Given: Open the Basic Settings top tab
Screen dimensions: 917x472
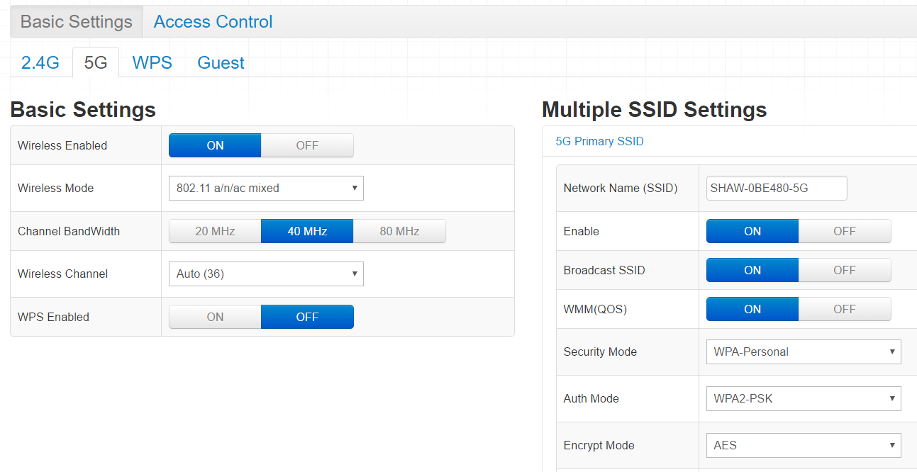Looking at the screenshot, I should [77, 22].
